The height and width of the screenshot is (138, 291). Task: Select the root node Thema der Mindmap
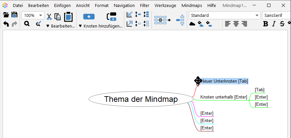141,99
